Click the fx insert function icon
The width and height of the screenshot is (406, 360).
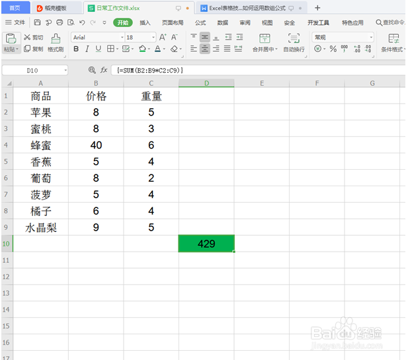pos(104,70)
